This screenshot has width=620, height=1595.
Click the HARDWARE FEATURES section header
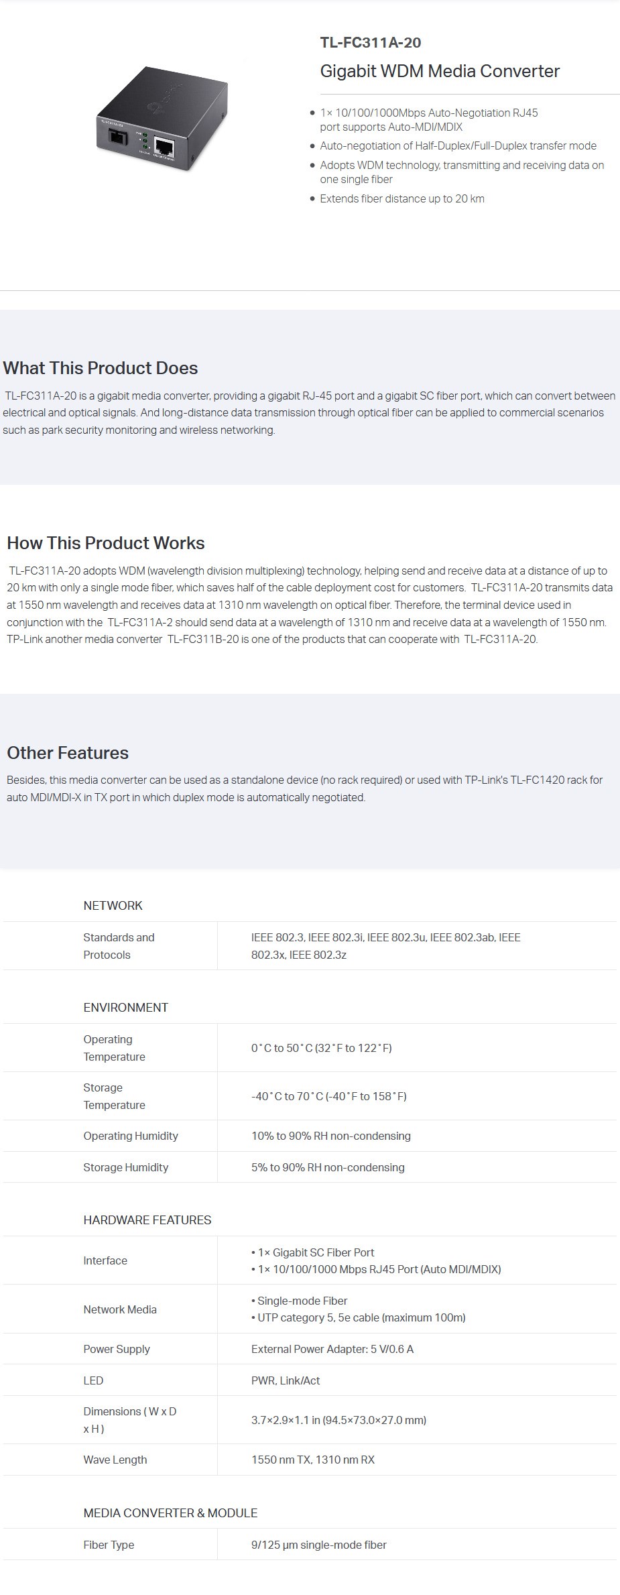click(147, 1220)
